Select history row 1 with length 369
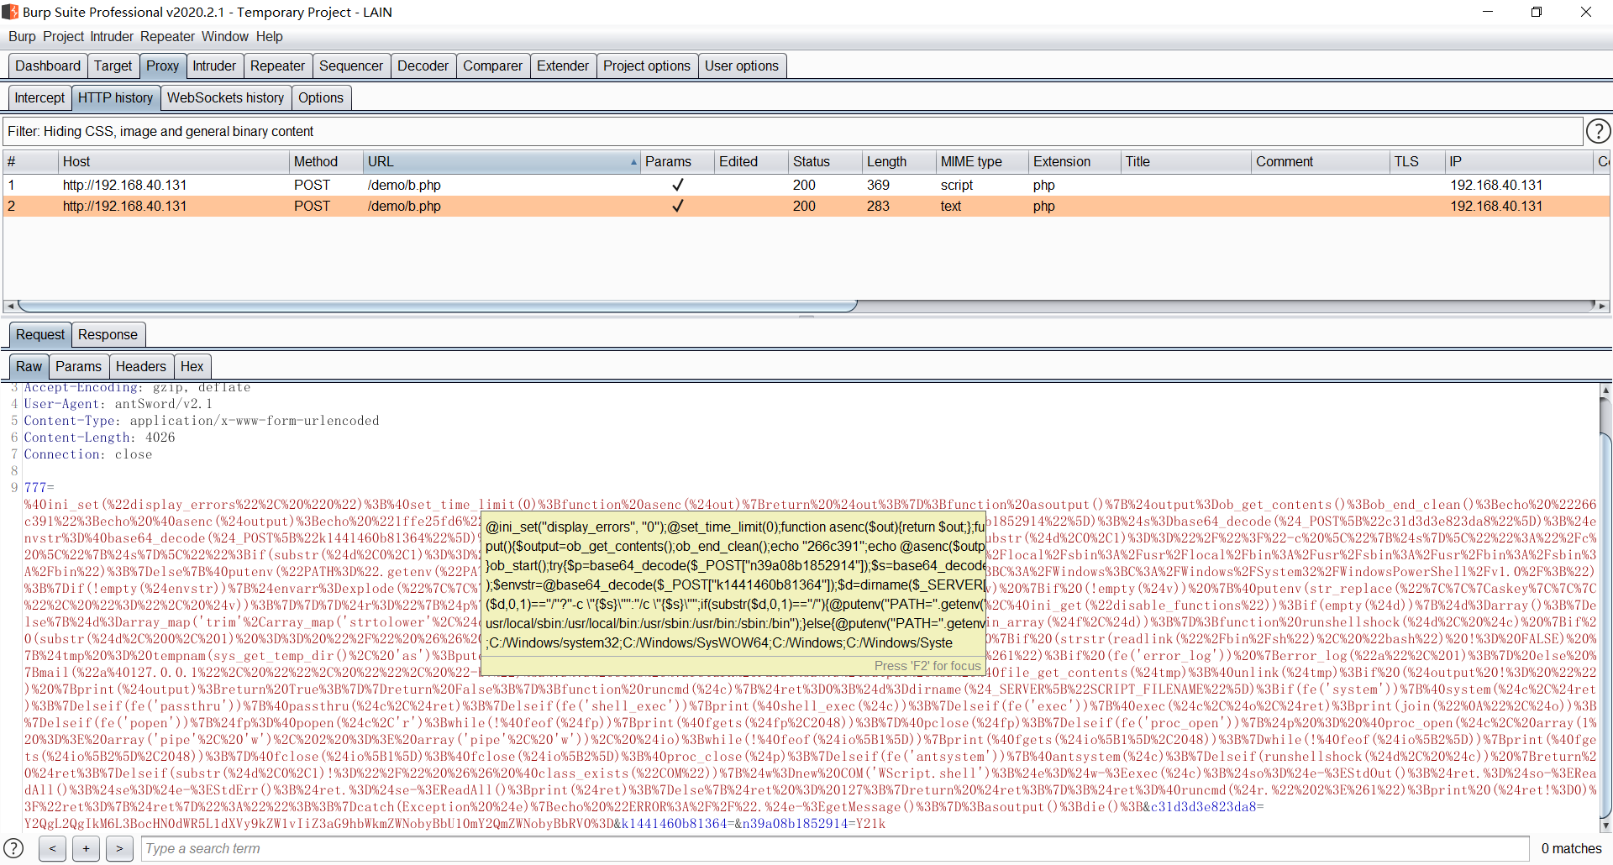This screenshot has width=1613, height=865. click(806, 185)
